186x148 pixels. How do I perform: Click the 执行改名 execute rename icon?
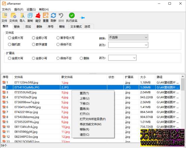[x=72, y=16]
